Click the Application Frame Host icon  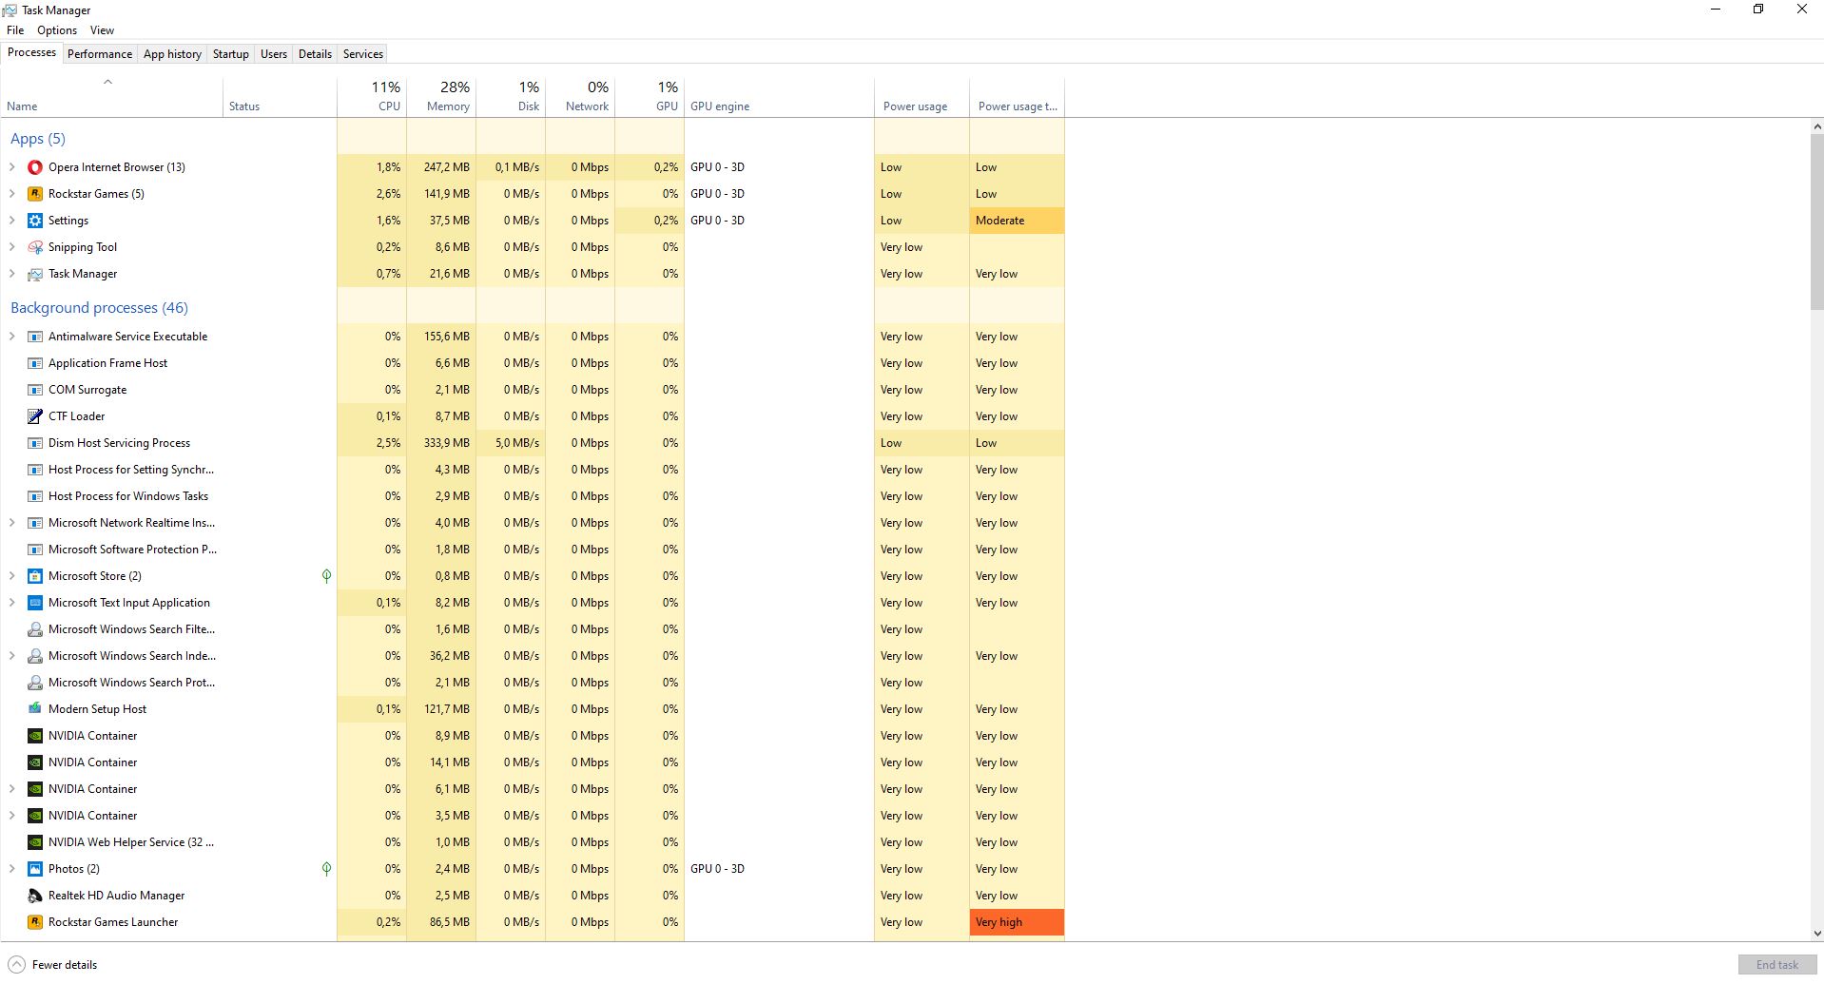pyautogui.click(x=35, y=363)
